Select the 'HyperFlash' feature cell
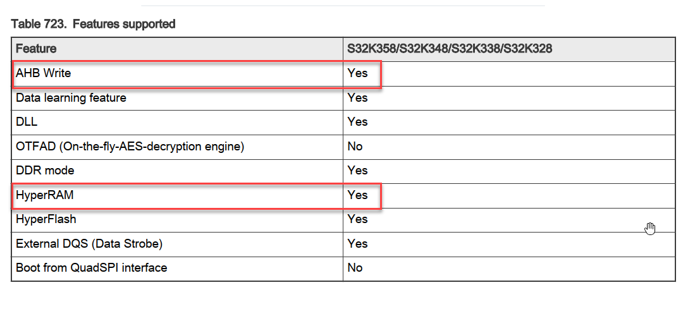Image resolution: width=695 pixels, height=309 pixels. 46,219
